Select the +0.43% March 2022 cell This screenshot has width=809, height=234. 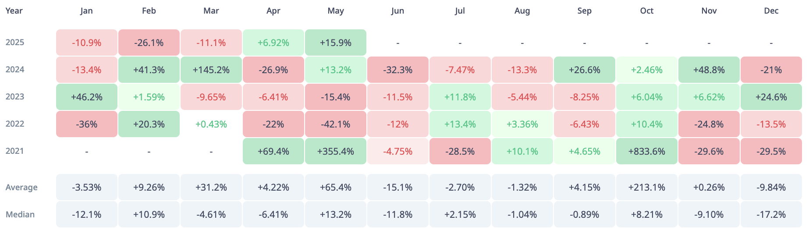(x=211, y=124)
